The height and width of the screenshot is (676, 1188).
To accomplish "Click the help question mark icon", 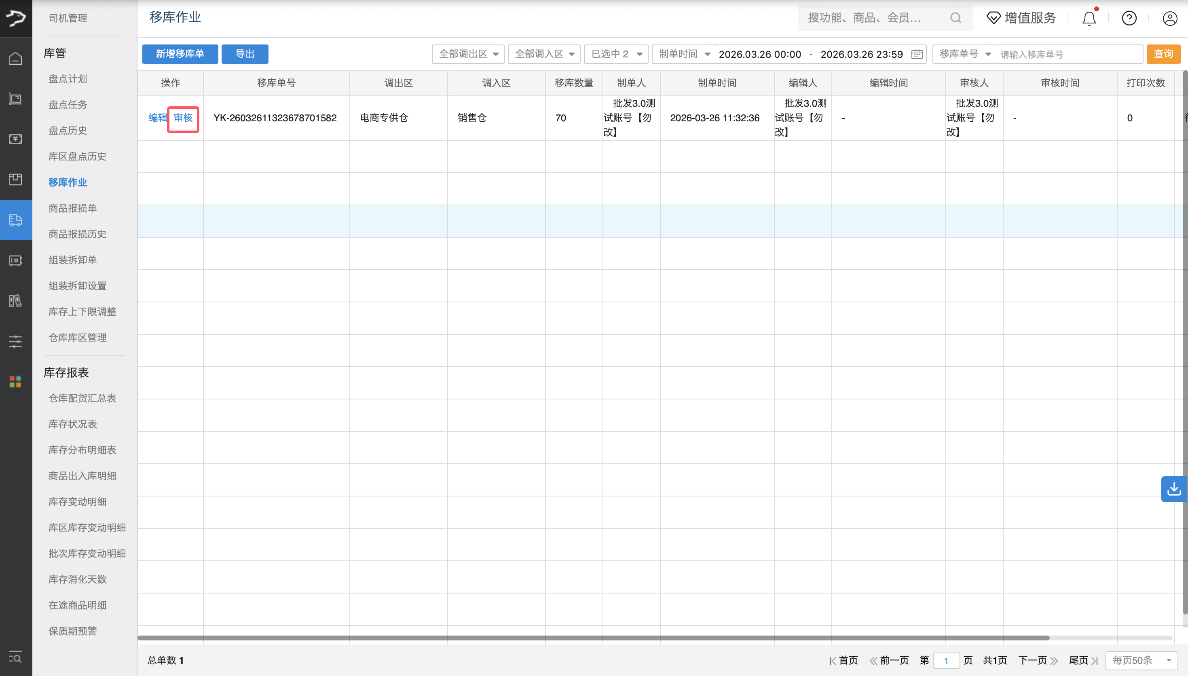I will (x=1129, y=18).
